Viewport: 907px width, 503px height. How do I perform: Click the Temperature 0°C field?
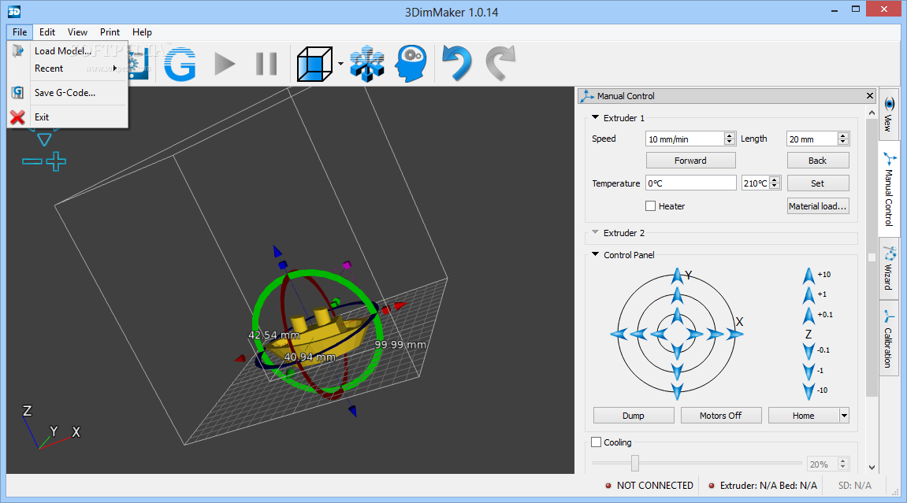tap(690, 183)
